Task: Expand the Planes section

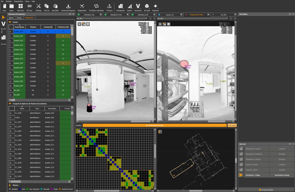Action: pyautogui.click(x=10, y=185)
